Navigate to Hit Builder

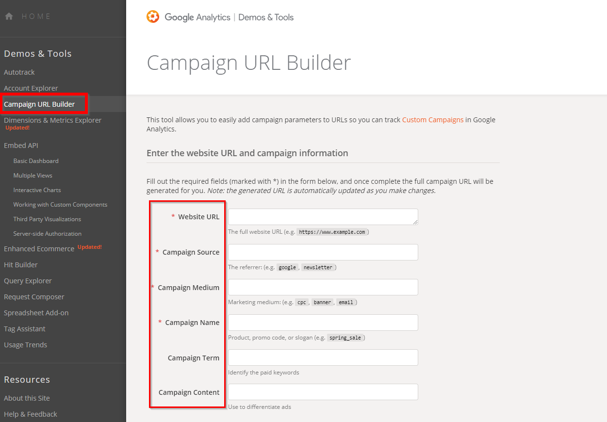pyautogui.click(x=21, y=265)
